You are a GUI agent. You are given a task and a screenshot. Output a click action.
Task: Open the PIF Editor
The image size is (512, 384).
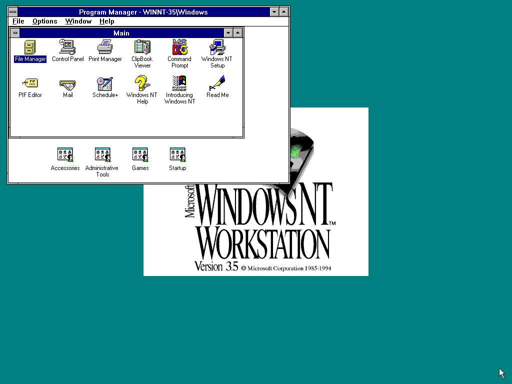(x=30, y=82)
